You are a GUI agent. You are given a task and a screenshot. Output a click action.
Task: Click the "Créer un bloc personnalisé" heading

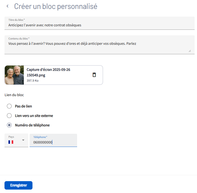pyautogui.click(x=56, y=6)
